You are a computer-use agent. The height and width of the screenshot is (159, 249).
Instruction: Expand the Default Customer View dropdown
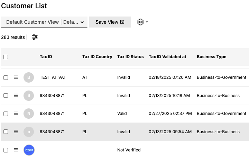[44, 22]
